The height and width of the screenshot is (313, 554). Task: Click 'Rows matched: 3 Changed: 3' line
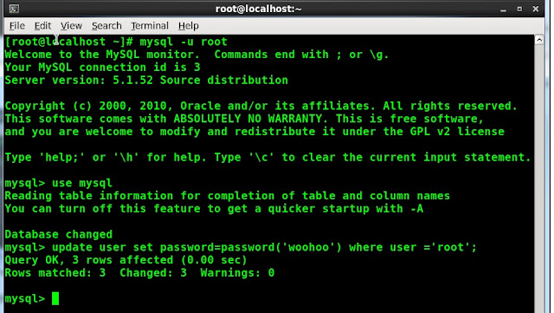[139, 273]
